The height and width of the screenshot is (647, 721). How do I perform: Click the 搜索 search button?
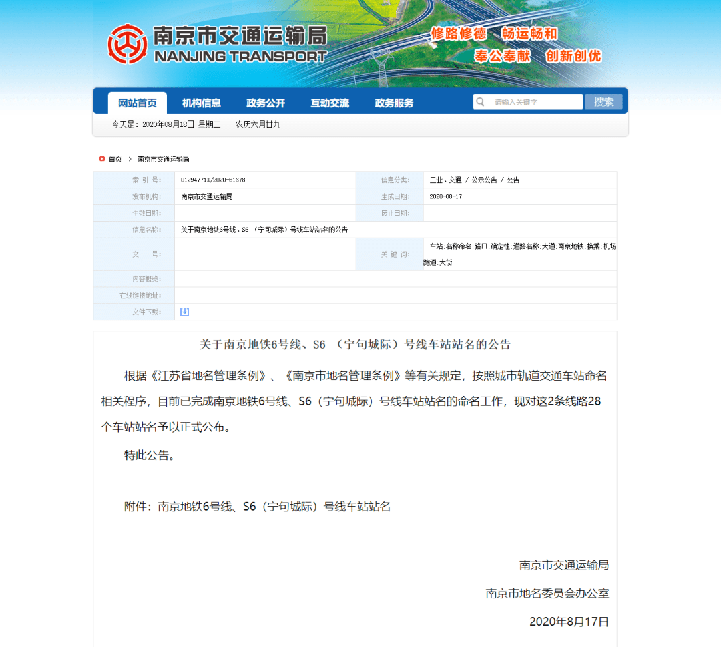pos(604,101)
